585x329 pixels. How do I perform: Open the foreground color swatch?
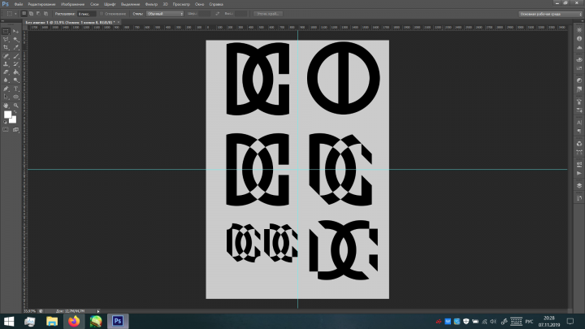coord(7,115)
